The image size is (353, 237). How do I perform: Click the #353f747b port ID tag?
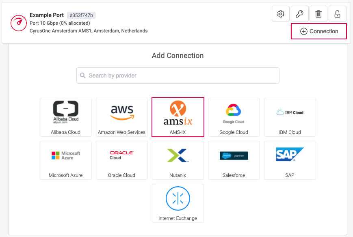81,15
